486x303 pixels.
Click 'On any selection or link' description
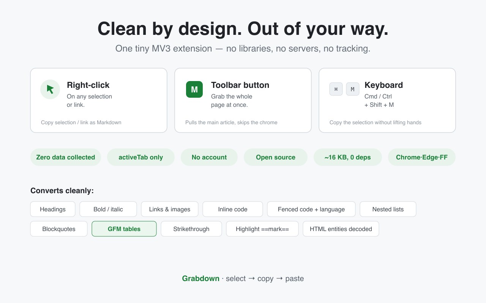[89, 100]
